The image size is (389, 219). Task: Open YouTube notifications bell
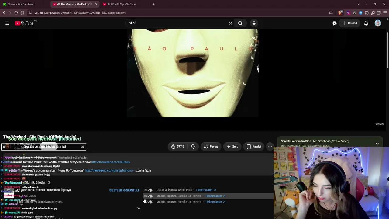pos(366,23)
